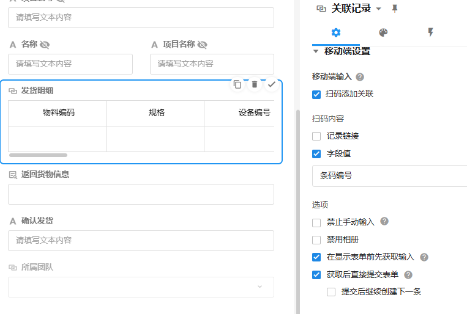Viewport: 467px width, 314px height.
Task: Click help icon next to 禁止手动输入
Action: click(384, 222)
